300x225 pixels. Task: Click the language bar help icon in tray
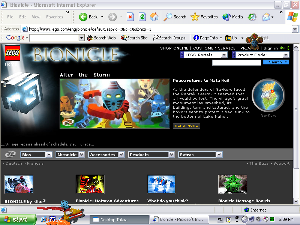[228, 220]
